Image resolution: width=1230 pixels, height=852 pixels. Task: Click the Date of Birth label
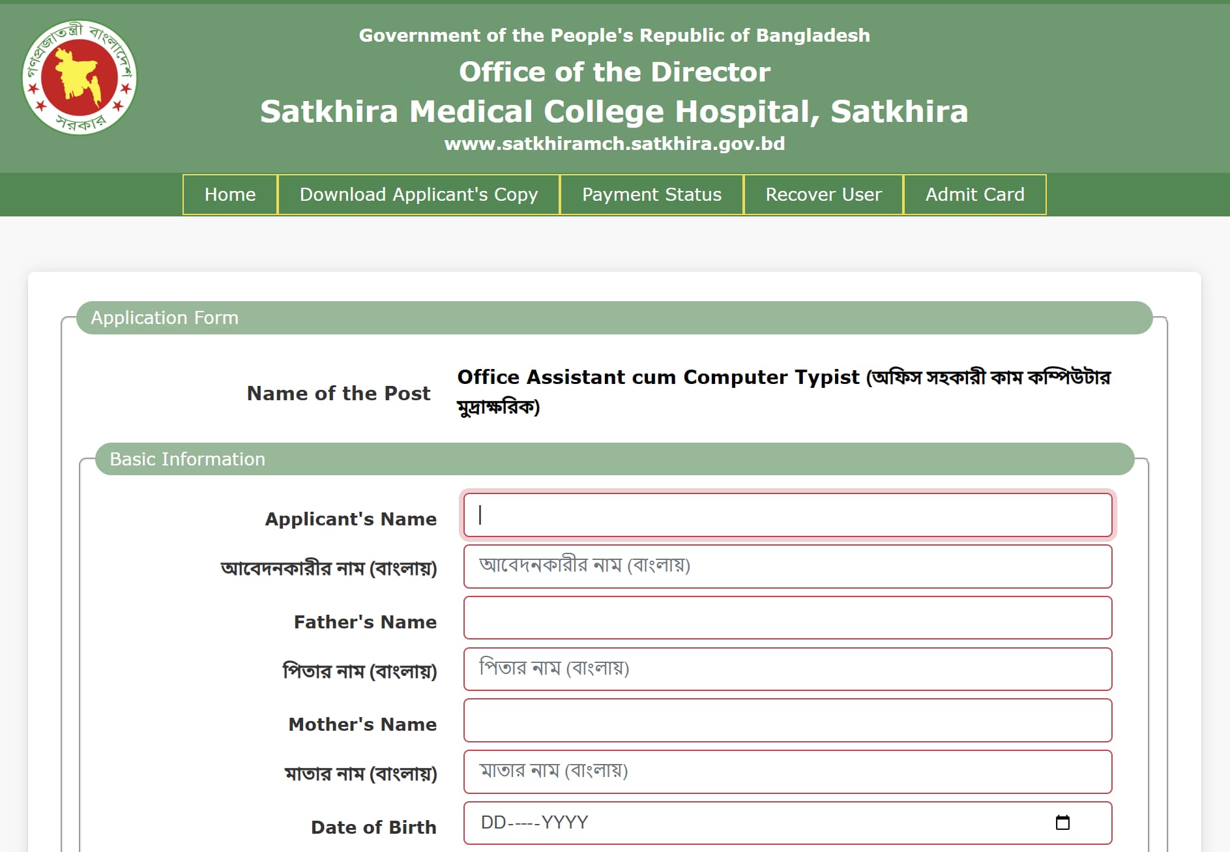373,827
